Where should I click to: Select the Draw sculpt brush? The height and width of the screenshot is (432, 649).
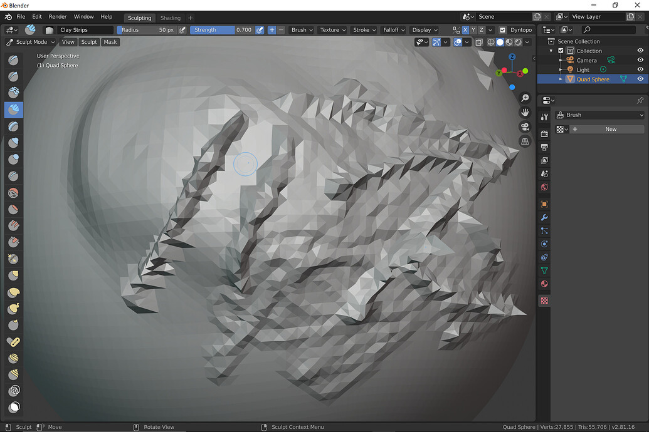tap(13, 60)
